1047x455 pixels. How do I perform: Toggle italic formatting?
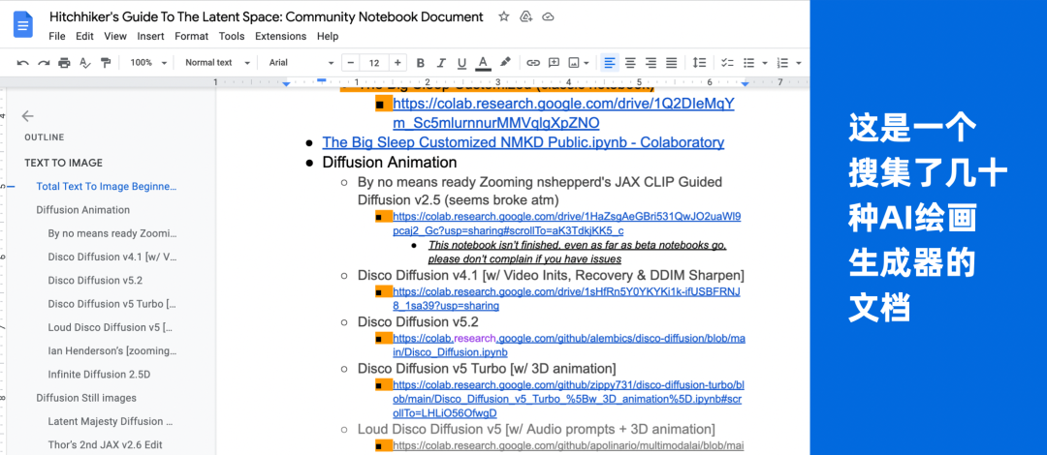point(441,63)
